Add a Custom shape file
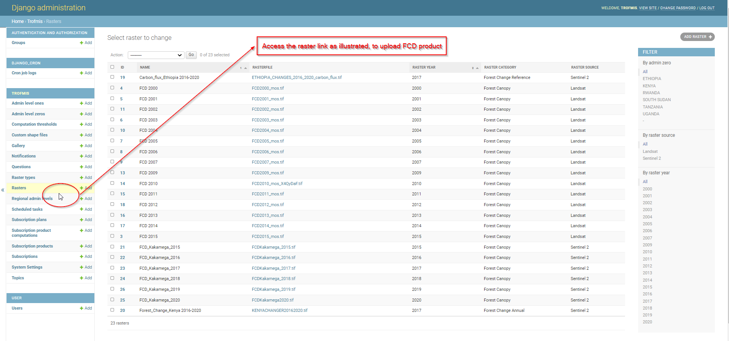Image resolution: width=729 pixels, height=341 pixels. (x=86, y=135)
